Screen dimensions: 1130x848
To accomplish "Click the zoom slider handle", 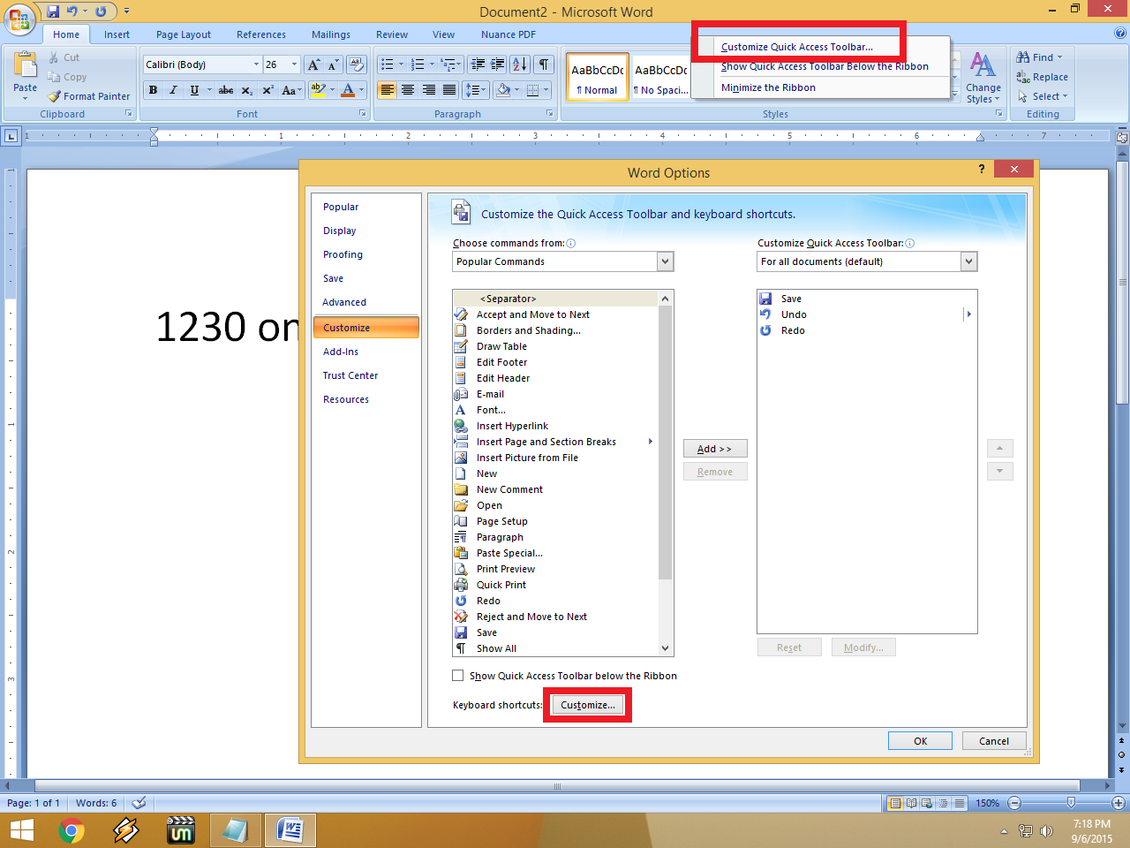I will tap(1071, 803).
